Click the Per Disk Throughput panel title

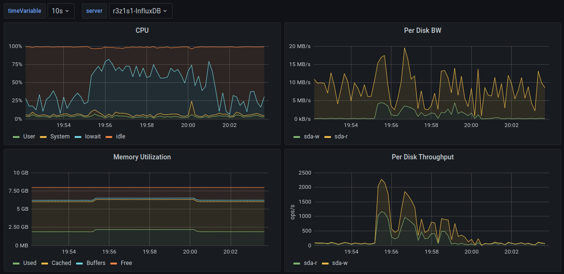click(x=422, y=157)
